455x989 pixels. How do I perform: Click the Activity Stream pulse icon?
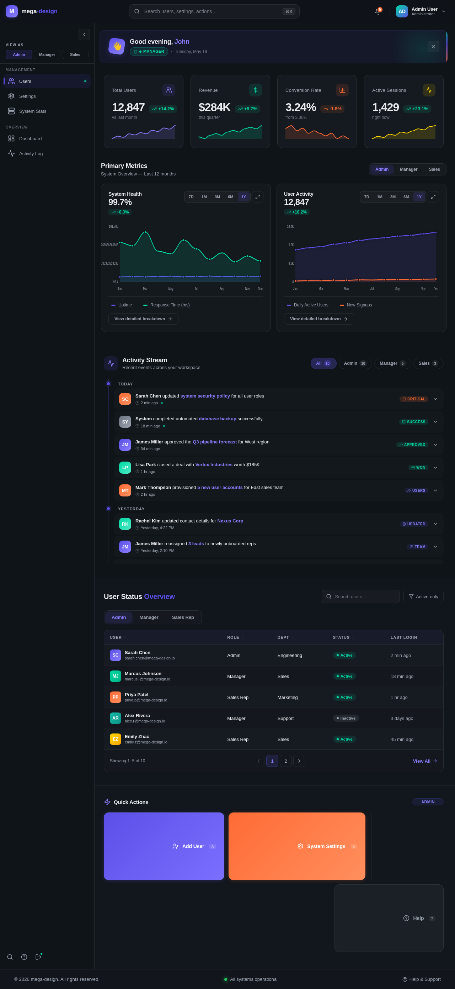[111, 364]
